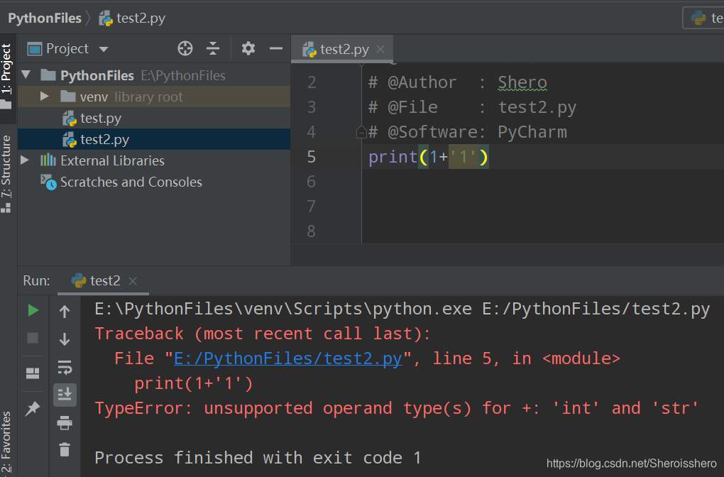This screenshot has width=724, height=477.
Task: Open the Project panel settings gear
Action: coord(247,48)
